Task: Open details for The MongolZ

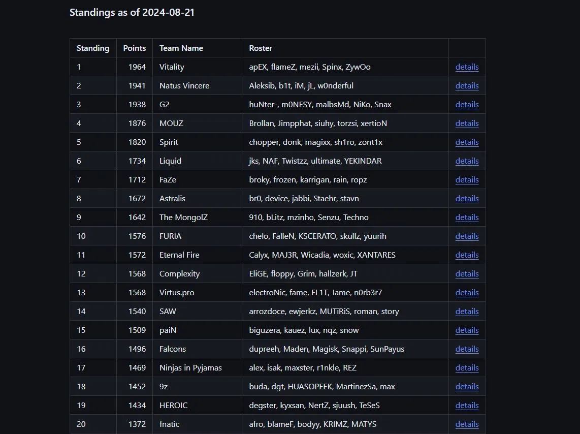Action: (x=467, y=218)
